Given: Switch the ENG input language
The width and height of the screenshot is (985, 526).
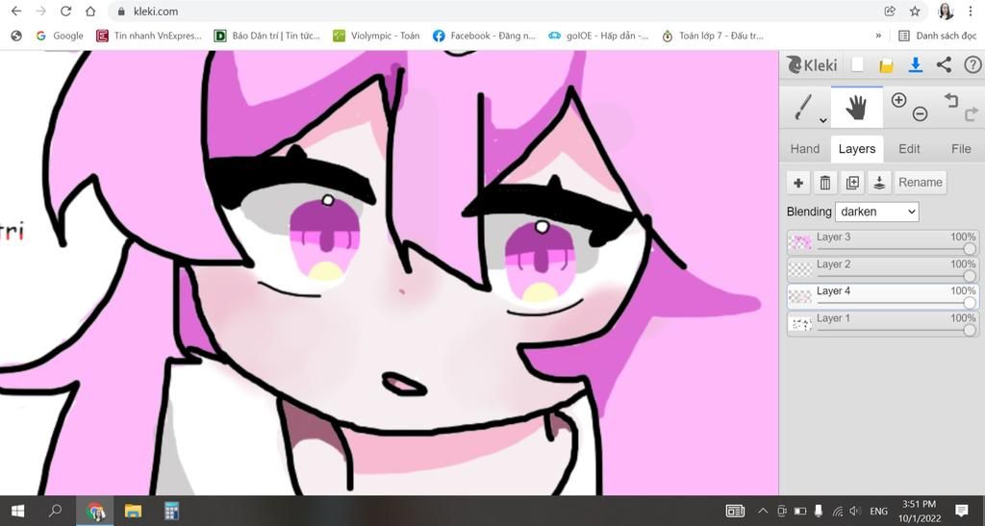Looking at the screenshot, I should point(879,511).
